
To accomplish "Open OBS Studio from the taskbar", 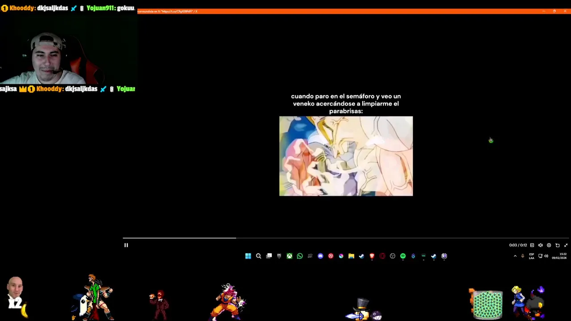I will [x=393, y=256].
